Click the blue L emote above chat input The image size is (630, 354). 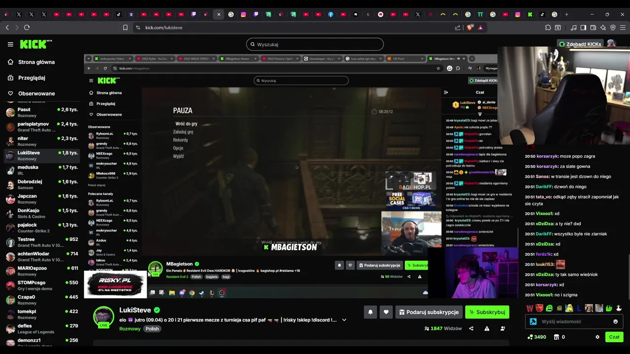[x=579, y=308]
